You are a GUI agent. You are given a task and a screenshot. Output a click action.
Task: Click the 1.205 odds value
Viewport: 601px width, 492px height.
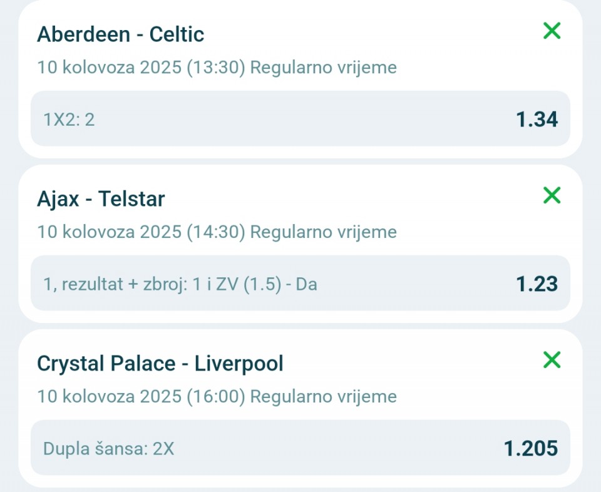530,448
